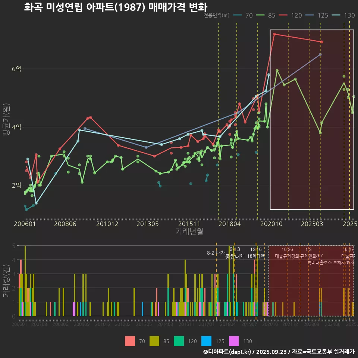Click the 1·3 규제완화 policy label
The image size is (358, 358).
pyautogui.click(x=308, y=253)
